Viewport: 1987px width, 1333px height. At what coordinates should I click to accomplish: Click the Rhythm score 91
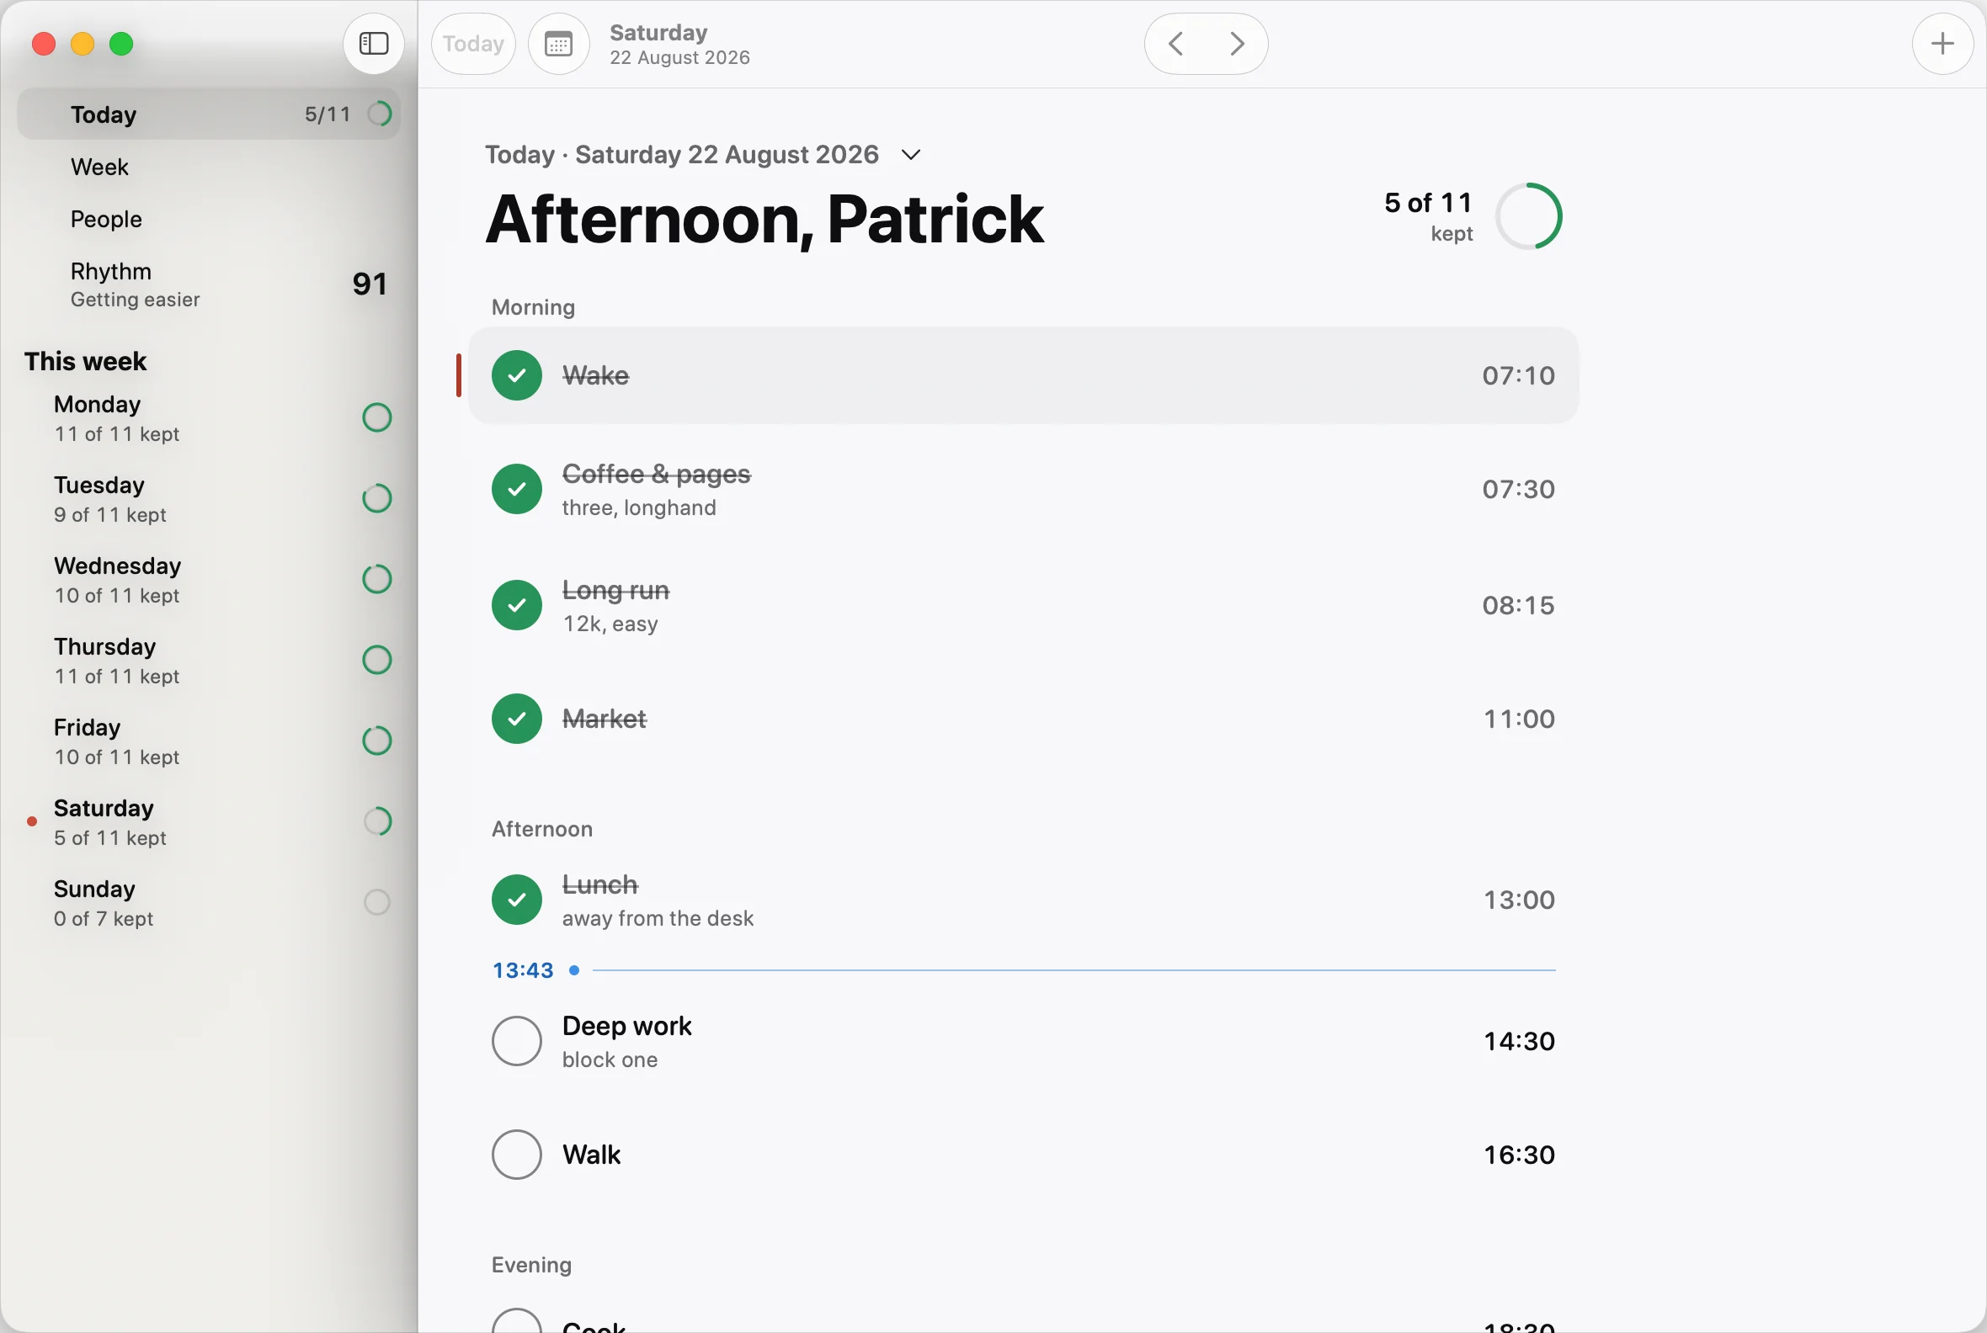[370, 284]
